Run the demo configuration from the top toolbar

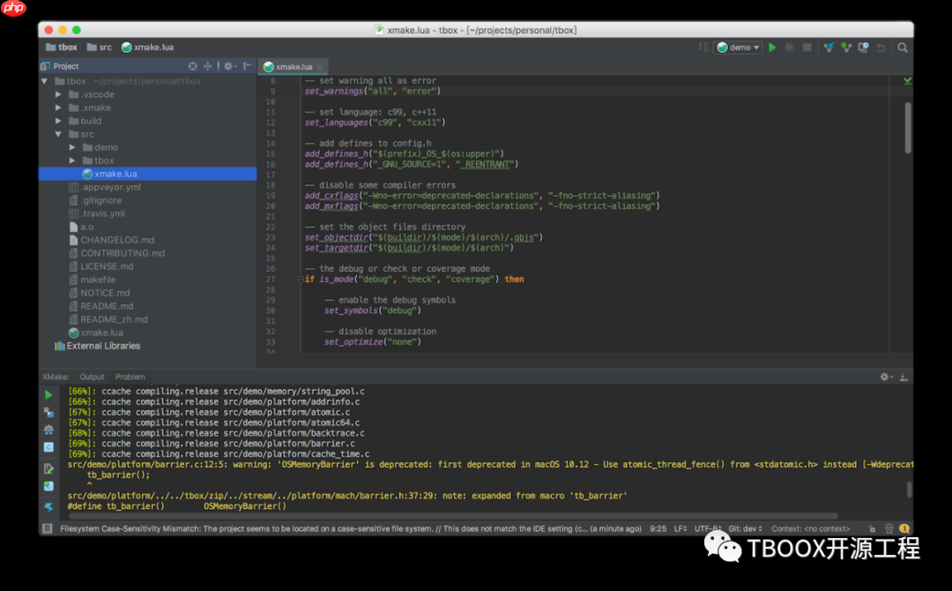(x=772, y=48)
